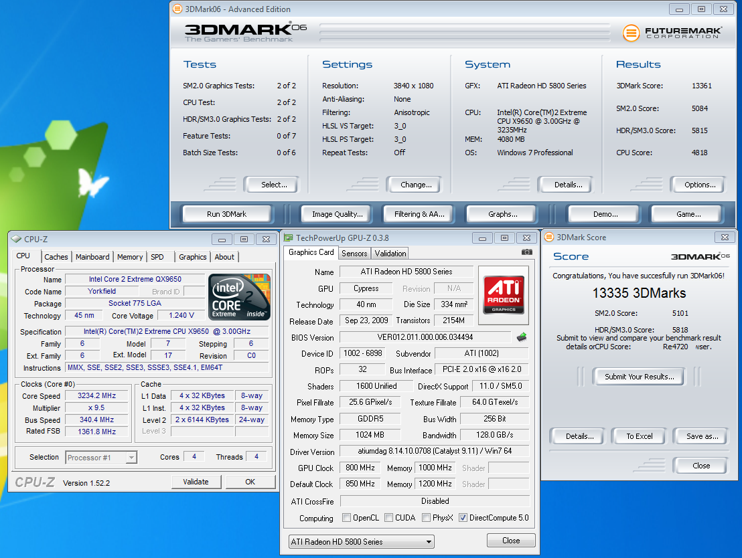Open the Mainboard tab in CPU-Z
This screenshot has height=558, width=742.
tap(92, 257)
